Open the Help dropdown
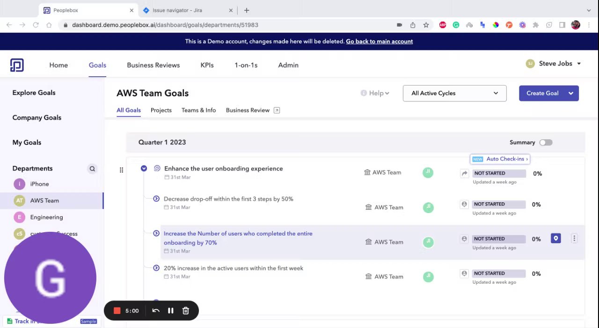 pos(379,93)
